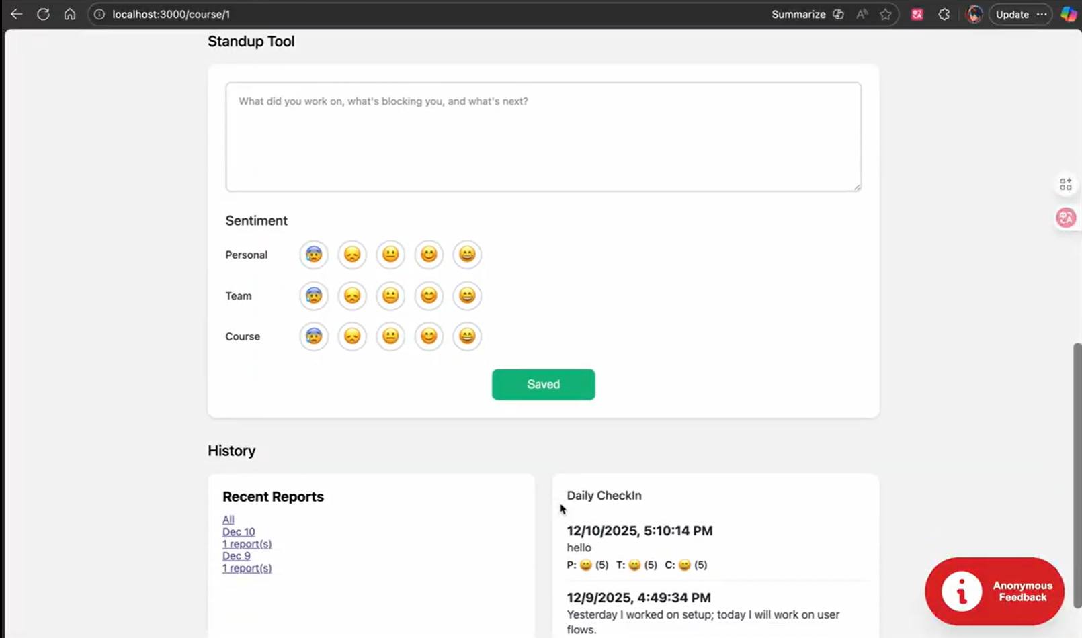Reload the page with refresh icon

43,14
